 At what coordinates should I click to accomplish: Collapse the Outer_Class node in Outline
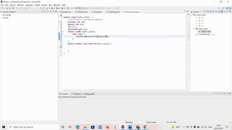[192, 15]
